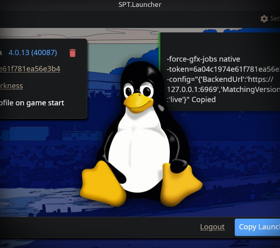Click the link ending in 'rkness'
Image resolution: width=280 pixels, height=248 pixels.
click(11, 86)
